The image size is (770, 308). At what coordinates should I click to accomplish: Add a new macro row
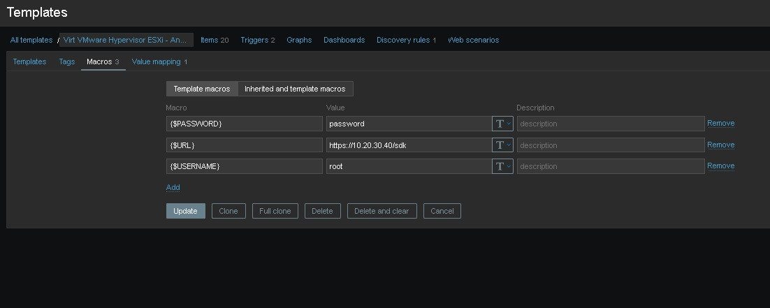coord(173,187)
